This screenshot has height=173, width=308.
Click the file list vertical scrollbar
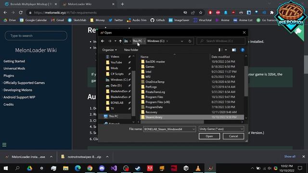pyautogui.click(x=246, y=81)
